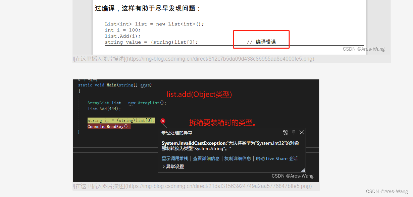This screenshot has height=197, width=413.
Task: Click the resize grip of the exception dialog
Action: [303, 170]
